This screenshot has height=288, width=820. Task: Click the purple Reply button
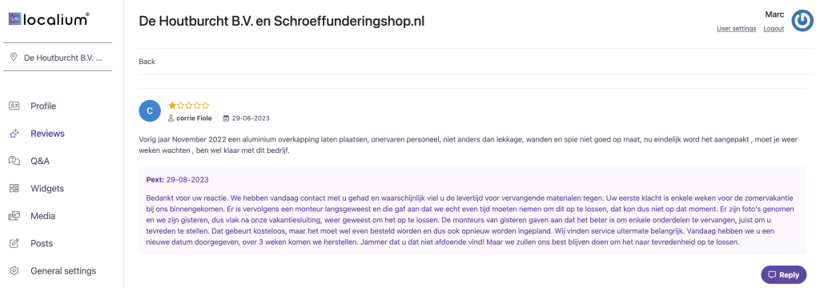pos(783,275)
